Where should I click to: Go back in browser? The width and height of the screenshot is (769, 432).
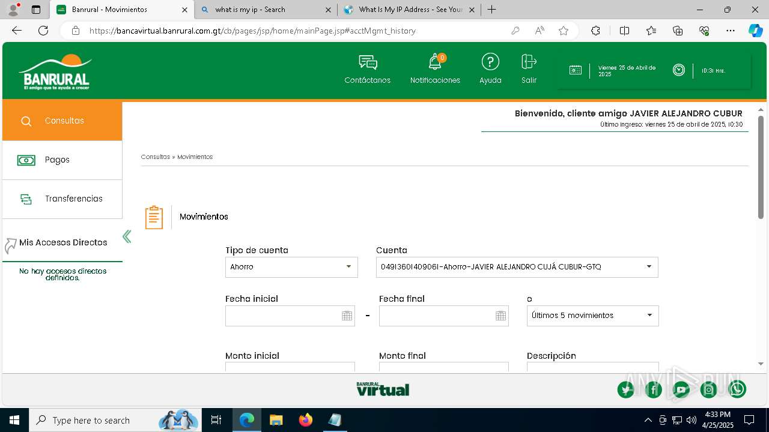pos(17,31)
